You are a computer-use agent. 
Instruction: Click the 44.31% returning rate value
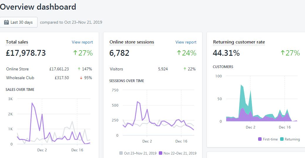pos(226,53)
